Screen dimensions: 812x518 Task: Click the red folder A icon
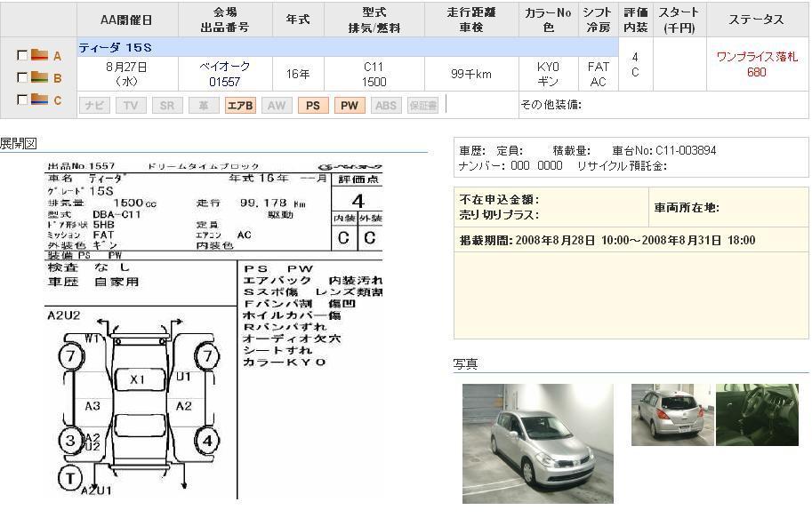pyautogui.click(x=39, y=54)
